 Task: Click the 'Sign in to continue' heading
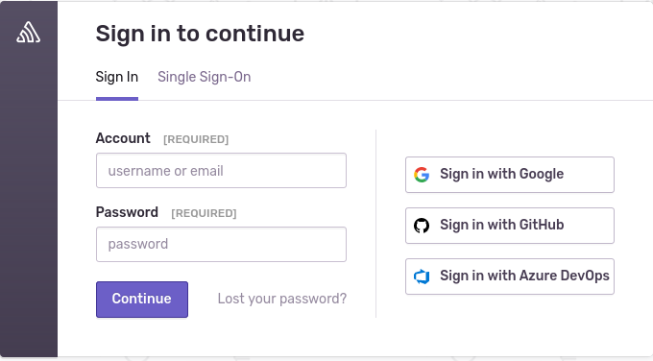[x=200, y=34]
